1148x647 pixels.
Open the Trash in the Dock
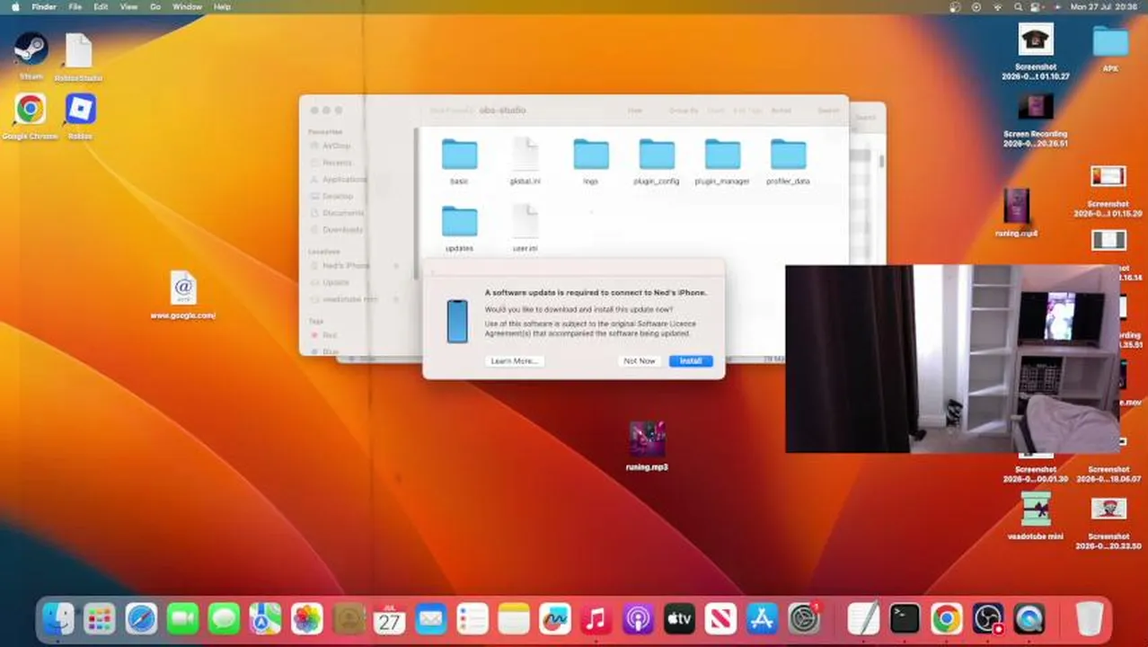click(1090, 618)
